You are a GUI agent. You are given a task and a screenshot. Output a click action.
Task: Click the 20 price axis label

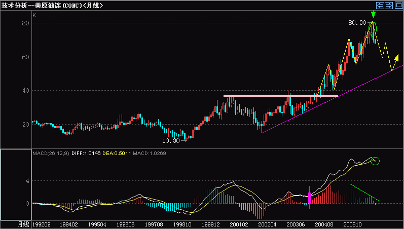click(x=25, y=125)
